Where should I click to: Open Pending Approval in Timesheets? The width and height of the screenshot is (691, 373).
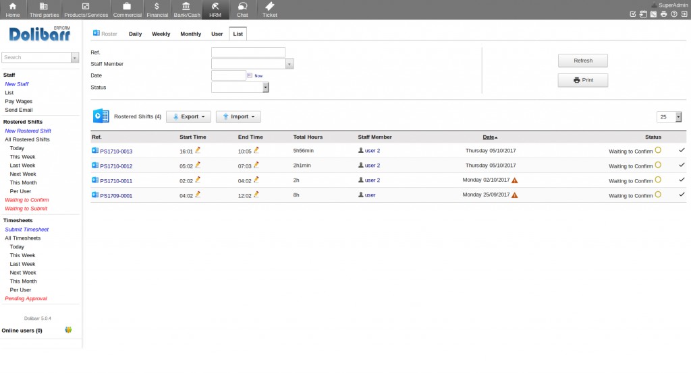(26, 298)
